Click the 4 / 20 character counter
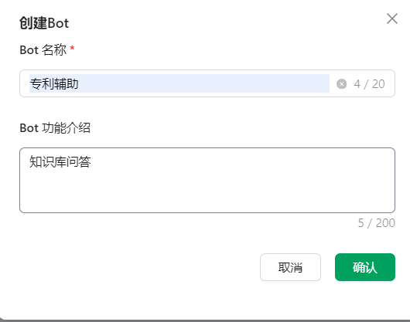This screenshot has width=410, height=322. (369, 84)
